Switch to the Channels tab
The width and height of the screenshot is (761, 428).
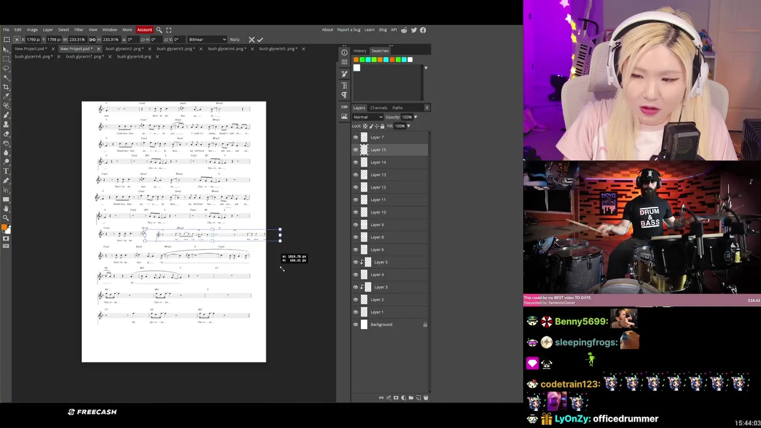379,108
